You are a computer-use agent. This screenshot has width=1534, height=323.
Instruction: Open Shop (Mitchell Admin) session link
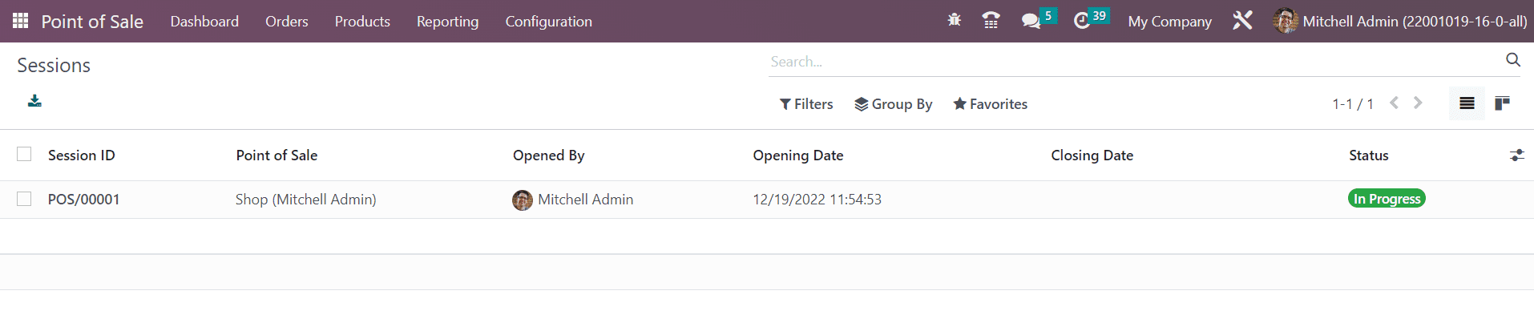[x=305, y=200]
